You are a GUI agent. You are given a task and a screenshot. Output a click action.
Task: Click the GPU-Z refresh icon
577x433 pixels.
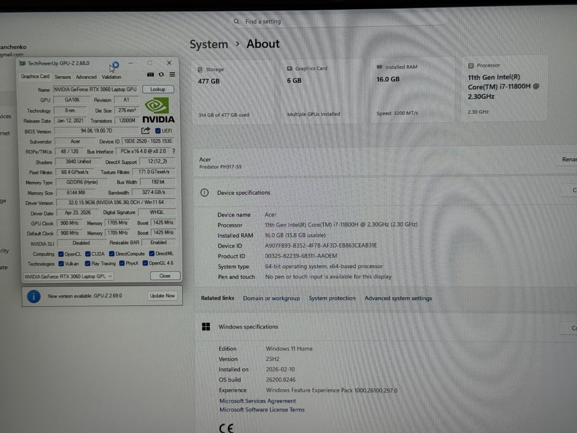[x=161, y=74]
